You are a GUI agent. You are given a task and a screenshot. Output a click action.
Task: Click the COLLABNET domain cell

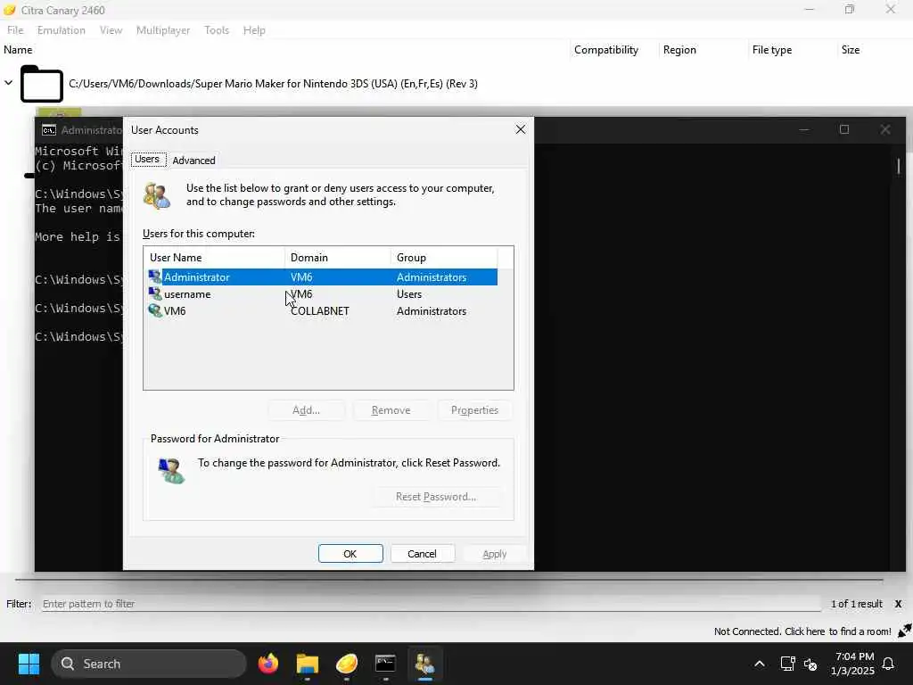[320, 311]
